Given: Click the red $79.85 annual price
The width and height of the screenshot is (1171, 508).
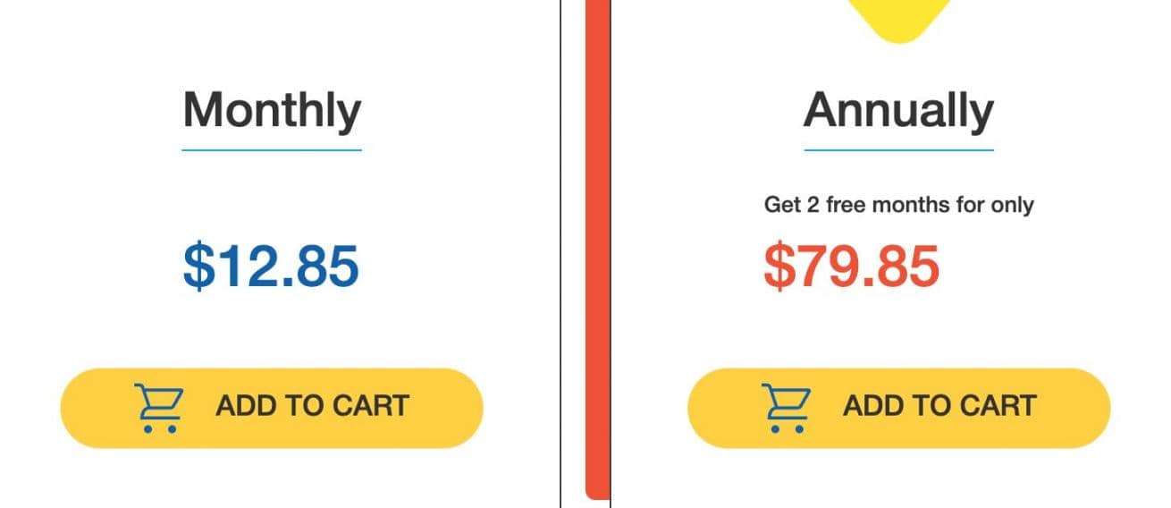Looking at the screenshot, I should pos(852,266).
